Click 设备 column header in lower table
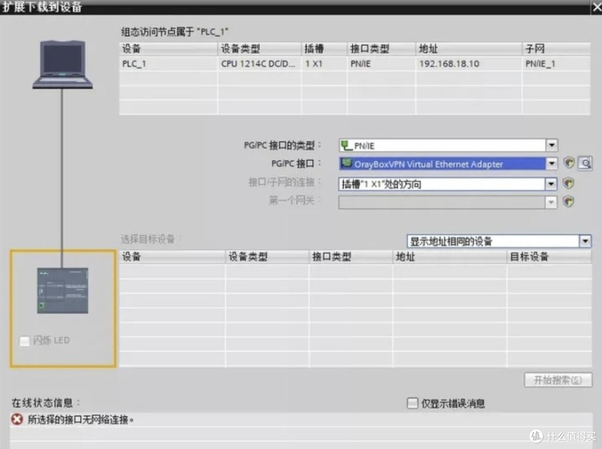This screenshot has height=449, width=602. click(x=172, y=257)
